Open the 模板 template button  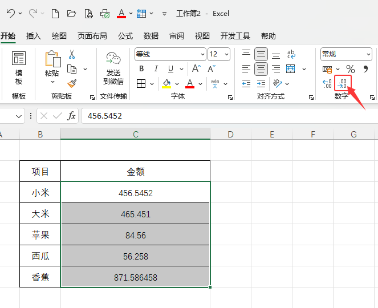coord(19,68)
